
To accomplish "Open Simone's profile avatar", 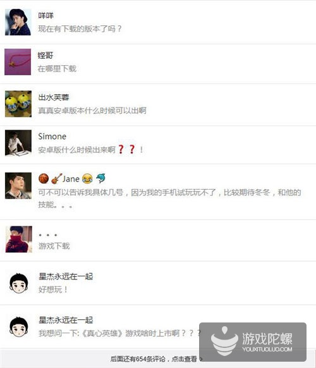I will (x=18, y=143).
